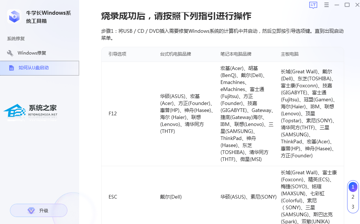This screenshot has height=224, width=360.
Task: Click ESC row motherboard brands cell
Action: [x=309, y=197]
